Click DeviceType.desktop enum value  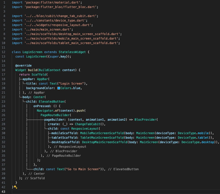pos(198,142)
